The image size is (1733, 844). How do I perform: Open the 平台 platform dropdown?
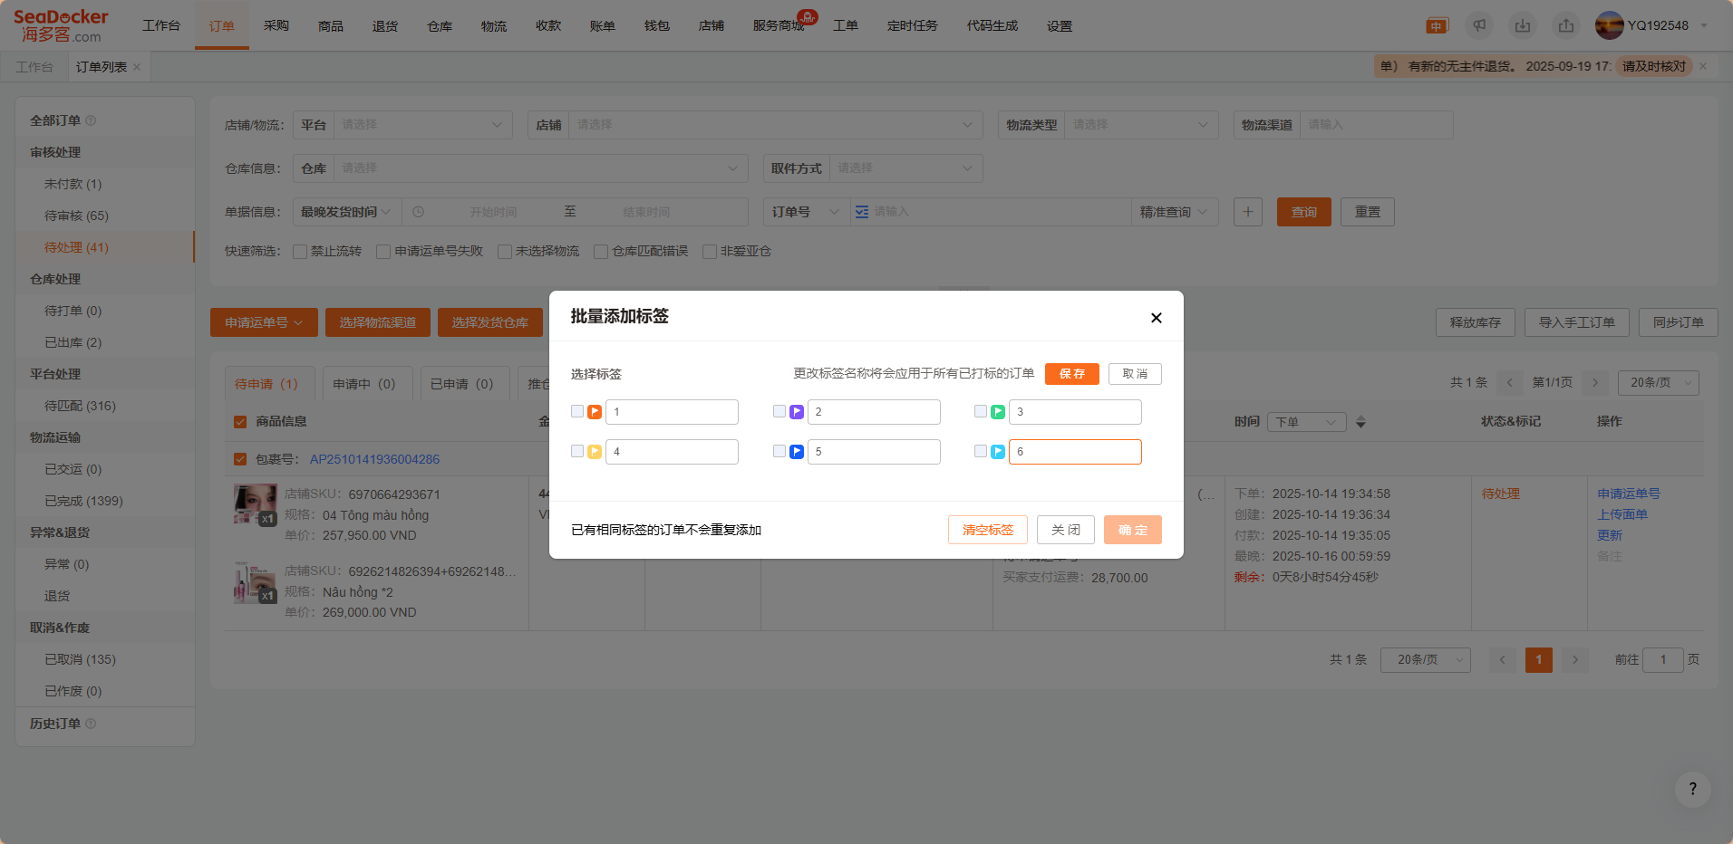(x=421, y=125)
